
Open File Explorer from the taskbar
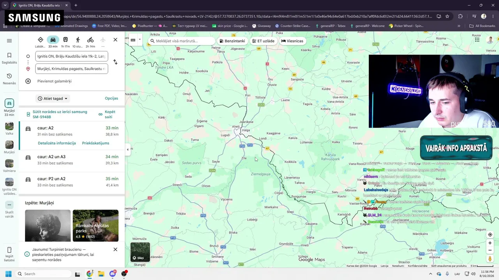(101, 274)
